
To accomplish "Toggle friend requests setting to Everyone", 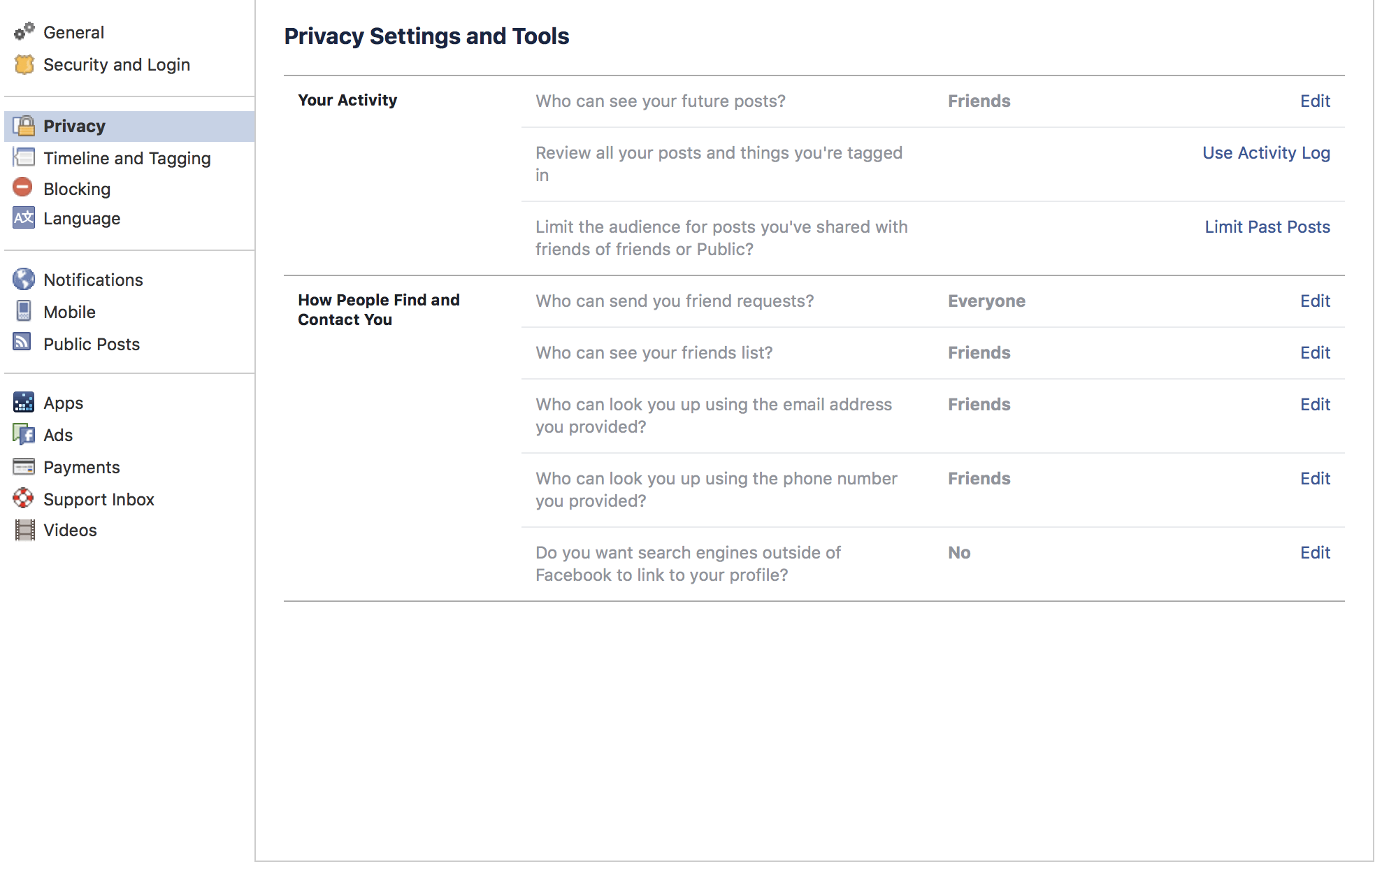I will 1315,300.
